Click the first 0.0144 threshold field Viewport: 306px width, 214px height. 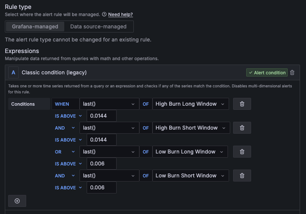point(101,116)
